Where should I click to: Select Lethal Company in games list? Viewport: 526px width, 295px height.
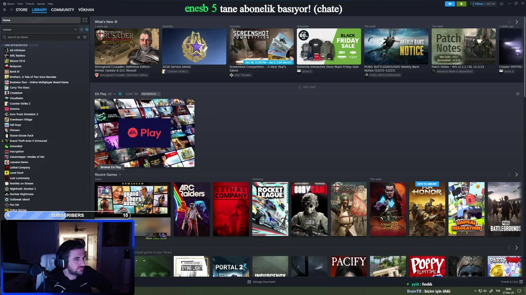click(x=20, y=168)
